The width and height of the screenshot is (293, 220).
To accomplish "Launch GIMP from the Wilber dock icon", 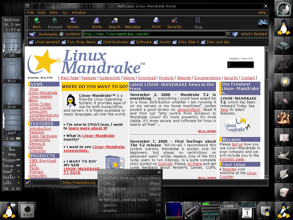I will point(283,156).
